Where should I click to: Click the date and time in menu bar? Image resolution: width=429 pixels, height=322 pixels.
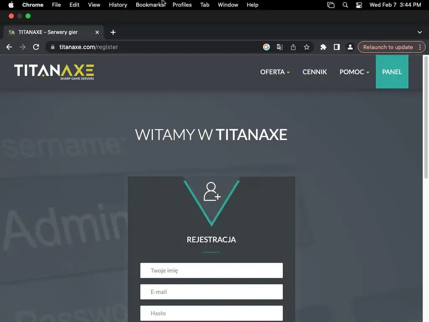[x=395, y=5]
